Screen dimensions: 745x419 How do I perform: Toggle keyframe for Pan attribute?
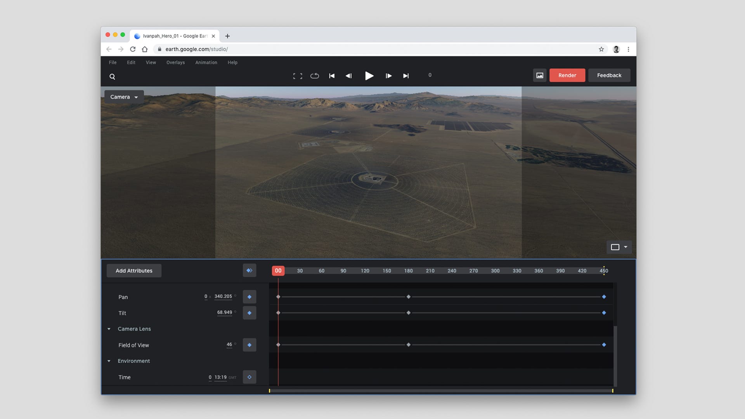249,297
